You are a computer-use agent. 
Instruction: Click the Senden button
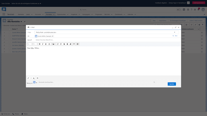[172, 84]
